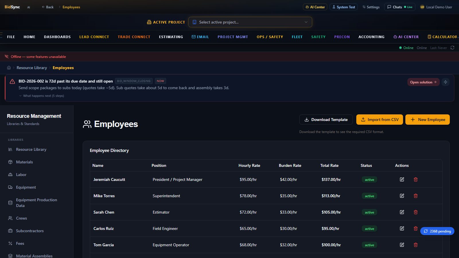Open TRADE CONNECT menu
459x258 pixels.
[134, 37]
